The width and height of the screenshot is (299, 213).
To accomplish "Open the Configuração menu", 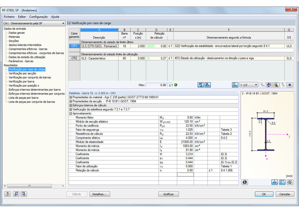I will (39, 17).
